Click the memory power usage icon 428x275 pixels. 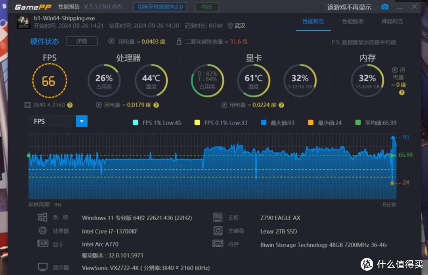[395, 70]
